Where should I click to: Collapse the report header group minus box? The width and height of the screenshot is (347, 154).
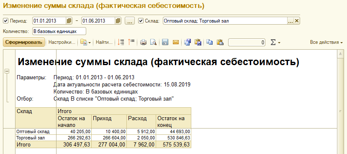7,71
